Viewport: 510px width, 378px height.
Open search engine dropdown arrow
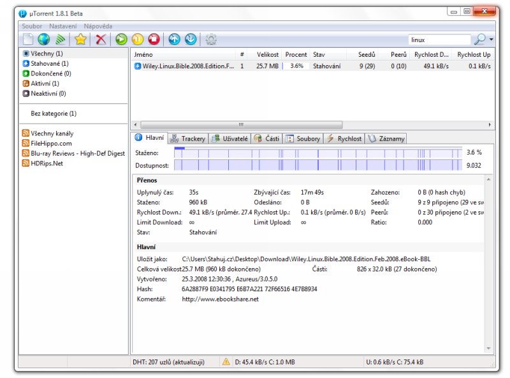[492, 40]
